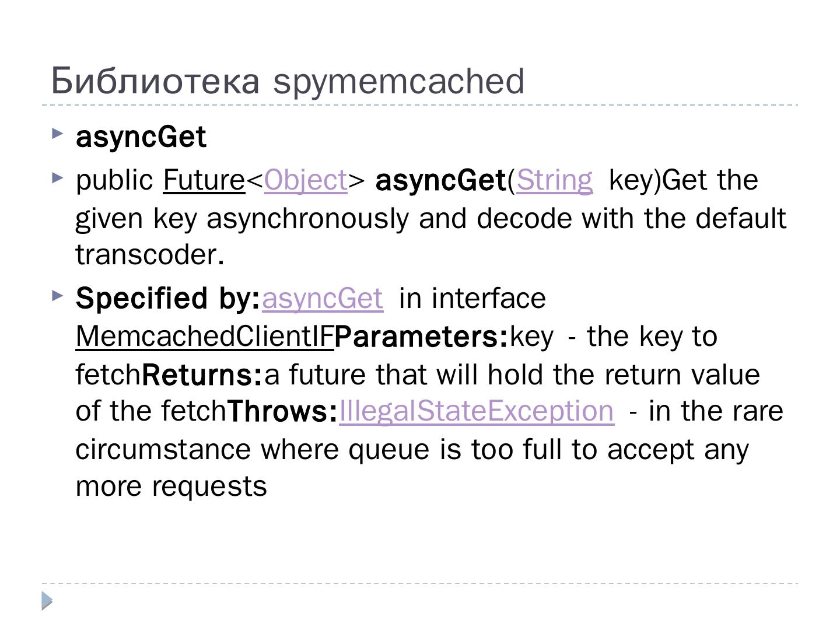Click the bold Throws: label
This screenshot has height=630, width=840.
(x=282, y=412)
